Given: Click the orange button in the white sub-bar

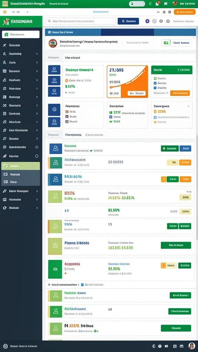Looking at the screenshot, I should [x=185, y=12].
